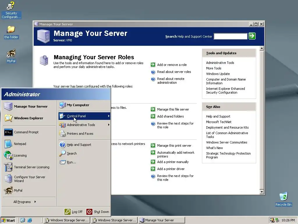Click the system tray clock 10:26 PM

288,220
